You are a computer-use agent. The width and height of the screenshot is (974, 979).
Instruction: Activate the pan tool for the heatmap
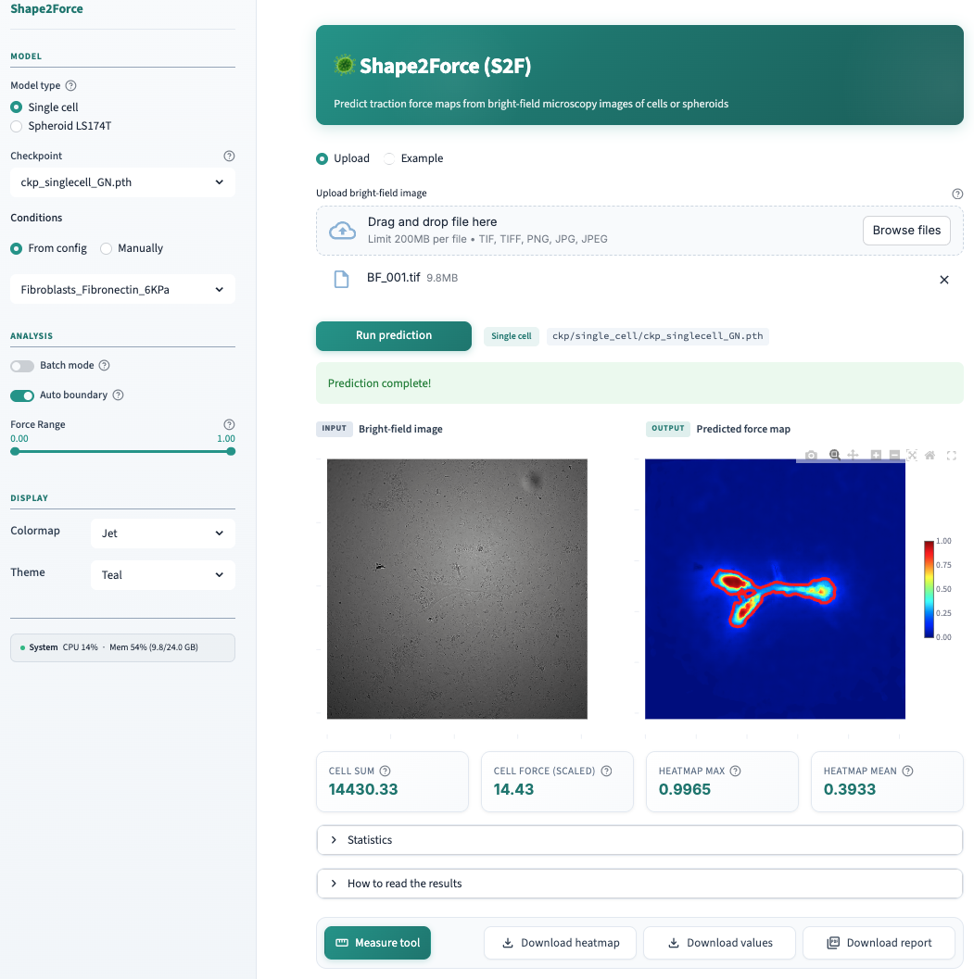point(853,455)
